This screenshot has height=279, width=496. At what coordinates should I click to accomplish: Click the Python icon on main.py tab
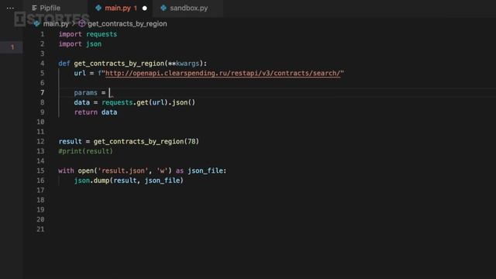tap(98, 8)
